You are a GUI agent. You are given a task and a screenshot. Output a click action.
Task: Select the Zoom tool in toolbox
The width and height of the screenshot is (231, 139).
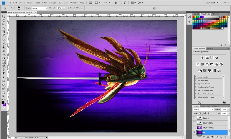click(3, 96)
